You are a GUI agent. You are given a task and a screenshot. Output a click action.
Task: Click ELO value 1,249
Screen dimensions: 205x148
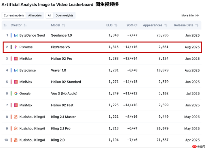[114, 93]
